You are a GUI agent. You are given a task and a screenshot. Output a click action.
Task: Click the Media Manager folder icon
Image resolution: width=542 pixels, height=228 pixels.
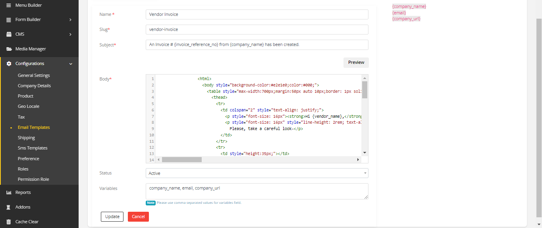point(9,49)
